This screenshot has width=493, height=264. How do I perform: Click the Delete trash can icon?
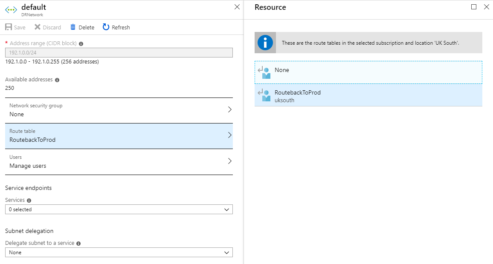[x=73, y=27]
